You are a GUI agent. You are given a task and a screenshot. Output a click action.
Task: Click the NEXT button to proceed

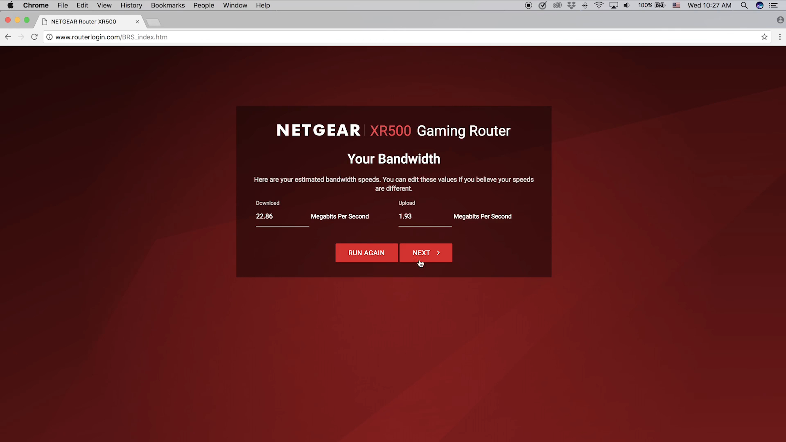point(426,253)
